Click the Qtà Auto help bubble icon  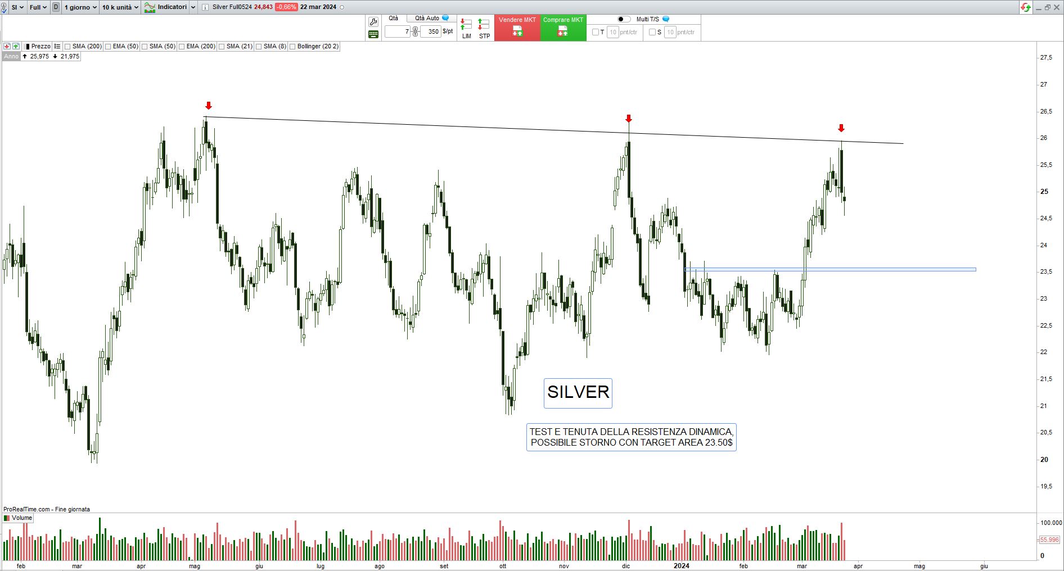pos(446,19)
